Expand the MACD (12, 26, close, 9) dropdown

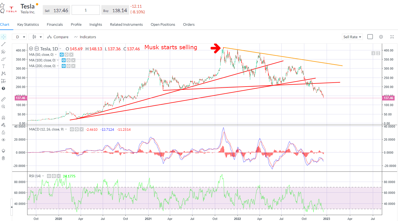click(x=66, y=129)
